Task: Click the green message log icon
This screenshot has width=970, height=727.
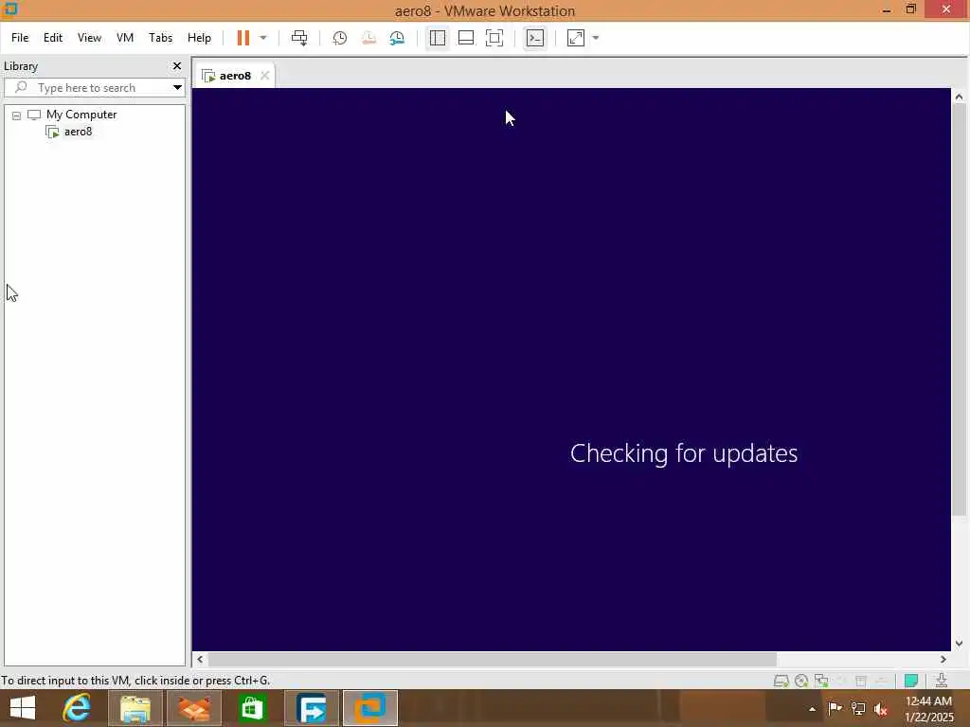Action: [911, 681]
